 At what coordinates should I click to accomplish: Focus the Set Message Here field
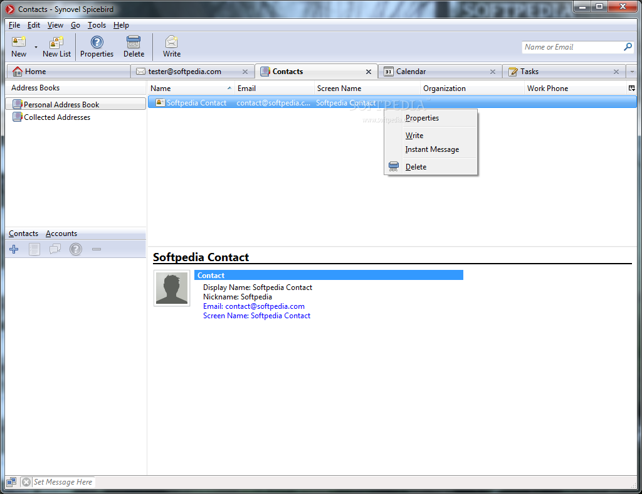coord(63,482)
